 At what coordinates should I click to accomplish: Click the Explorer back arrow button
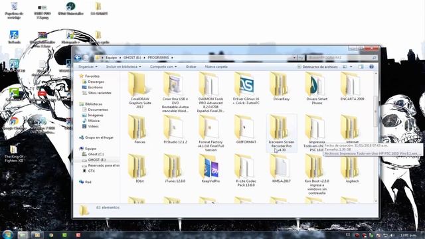pyautogui.click(x=78, y=58)
